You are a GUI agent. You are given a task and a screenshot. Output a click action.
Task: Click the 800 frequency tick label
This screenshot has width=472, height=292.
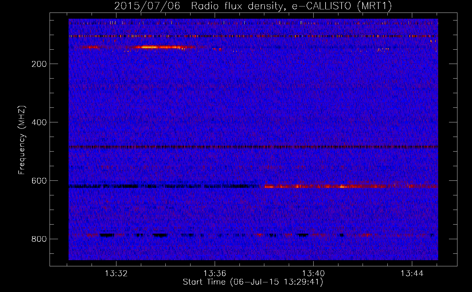coord(39,239)
